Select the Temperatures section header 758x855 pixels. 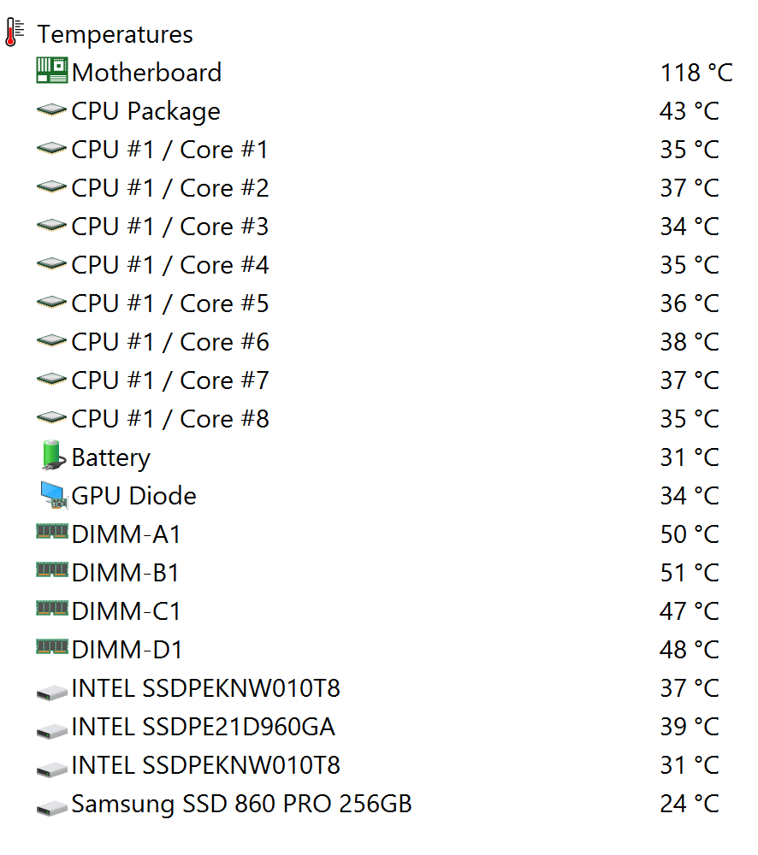coord(115,35)
